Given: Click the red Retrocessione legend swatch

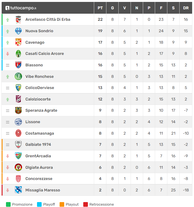Looking at the screenshot, I should click(x=85, y=204).
